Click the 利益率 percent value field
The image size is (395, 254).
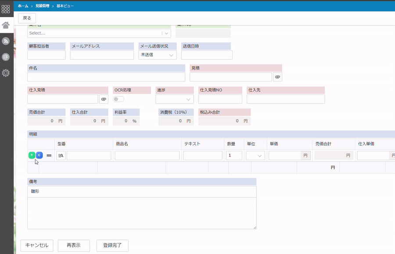pos(126,121)
